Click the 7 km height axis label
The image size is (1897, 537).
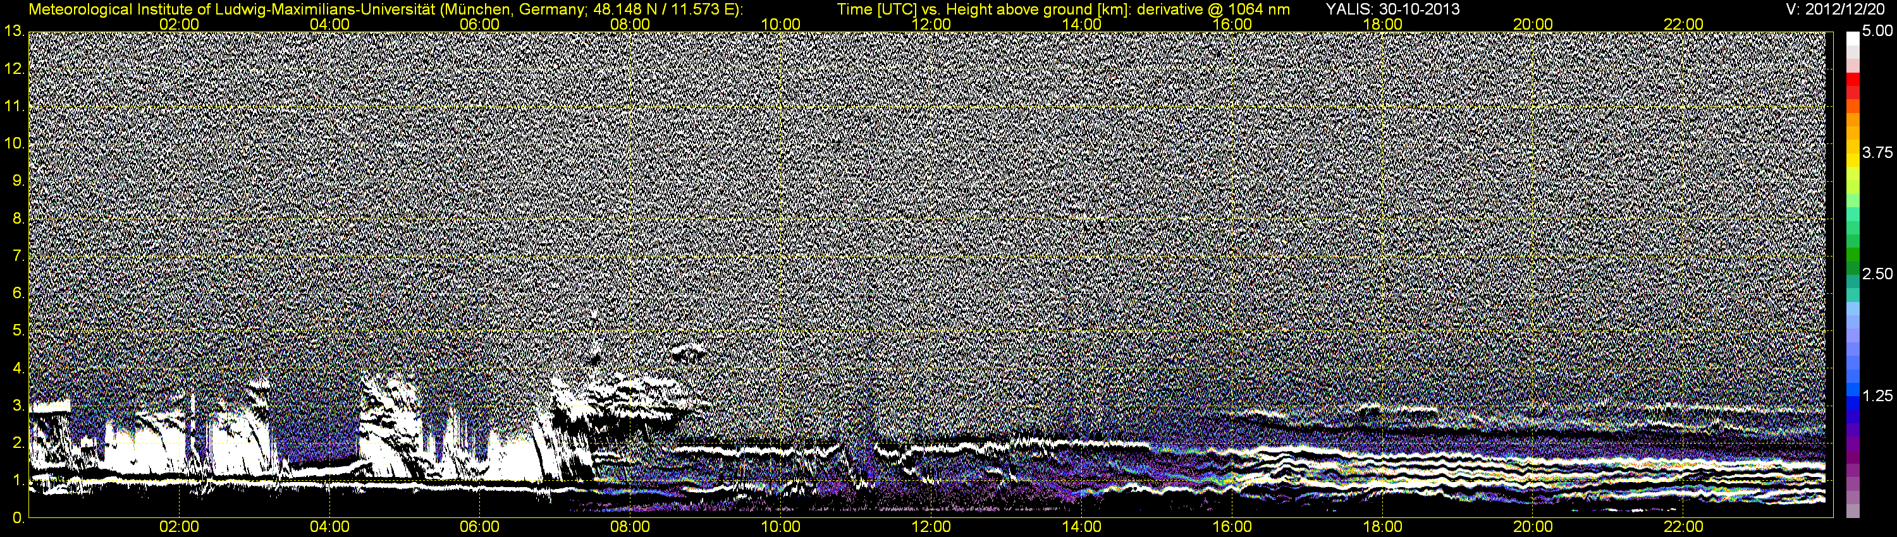pyautogui.click(x=18, y=256)
